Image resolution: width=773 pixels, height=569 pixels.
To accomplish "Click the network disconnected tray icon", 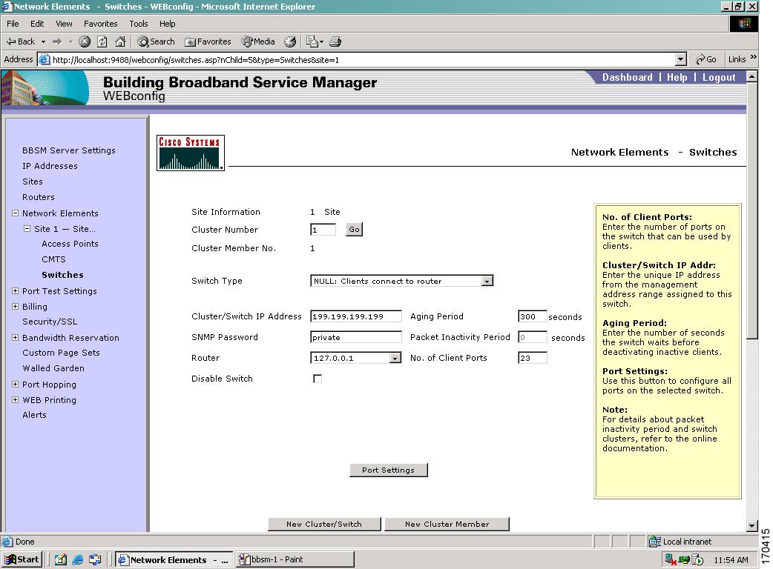I will pos(671,559).
